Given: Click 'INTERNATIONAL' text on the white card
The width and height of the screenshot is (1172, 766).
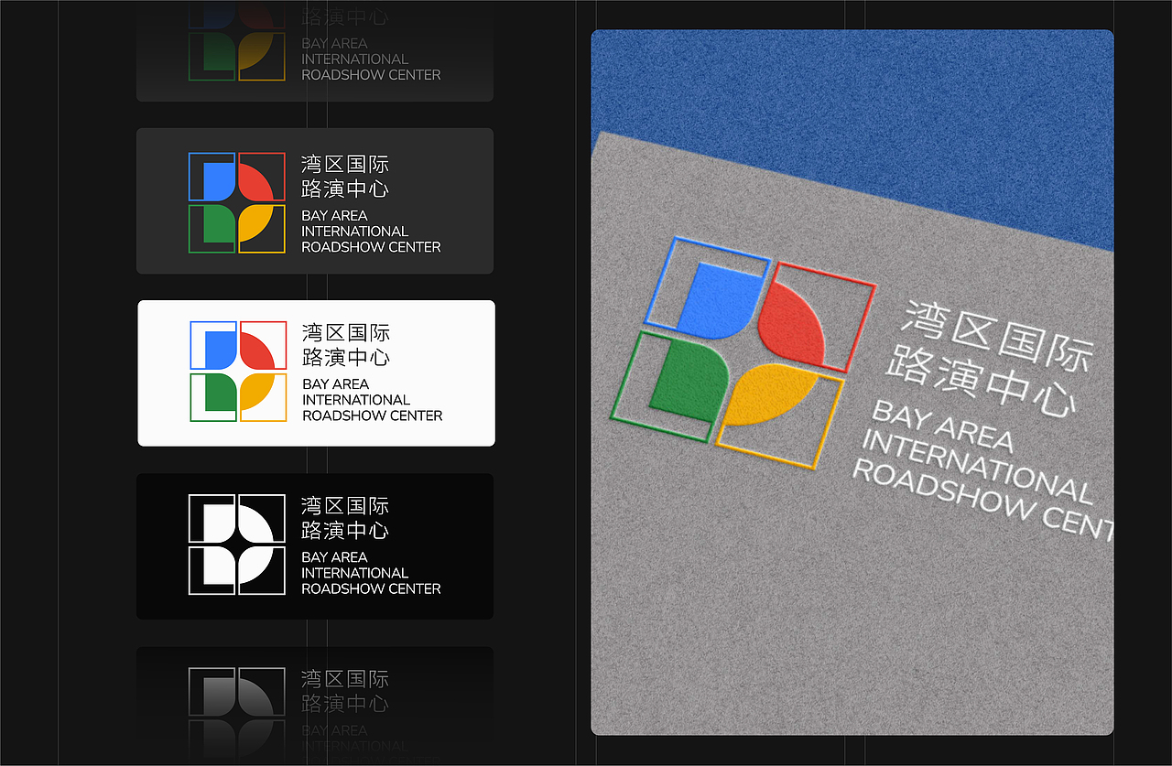Looking at the screenshot, I should tap(356, 400).
